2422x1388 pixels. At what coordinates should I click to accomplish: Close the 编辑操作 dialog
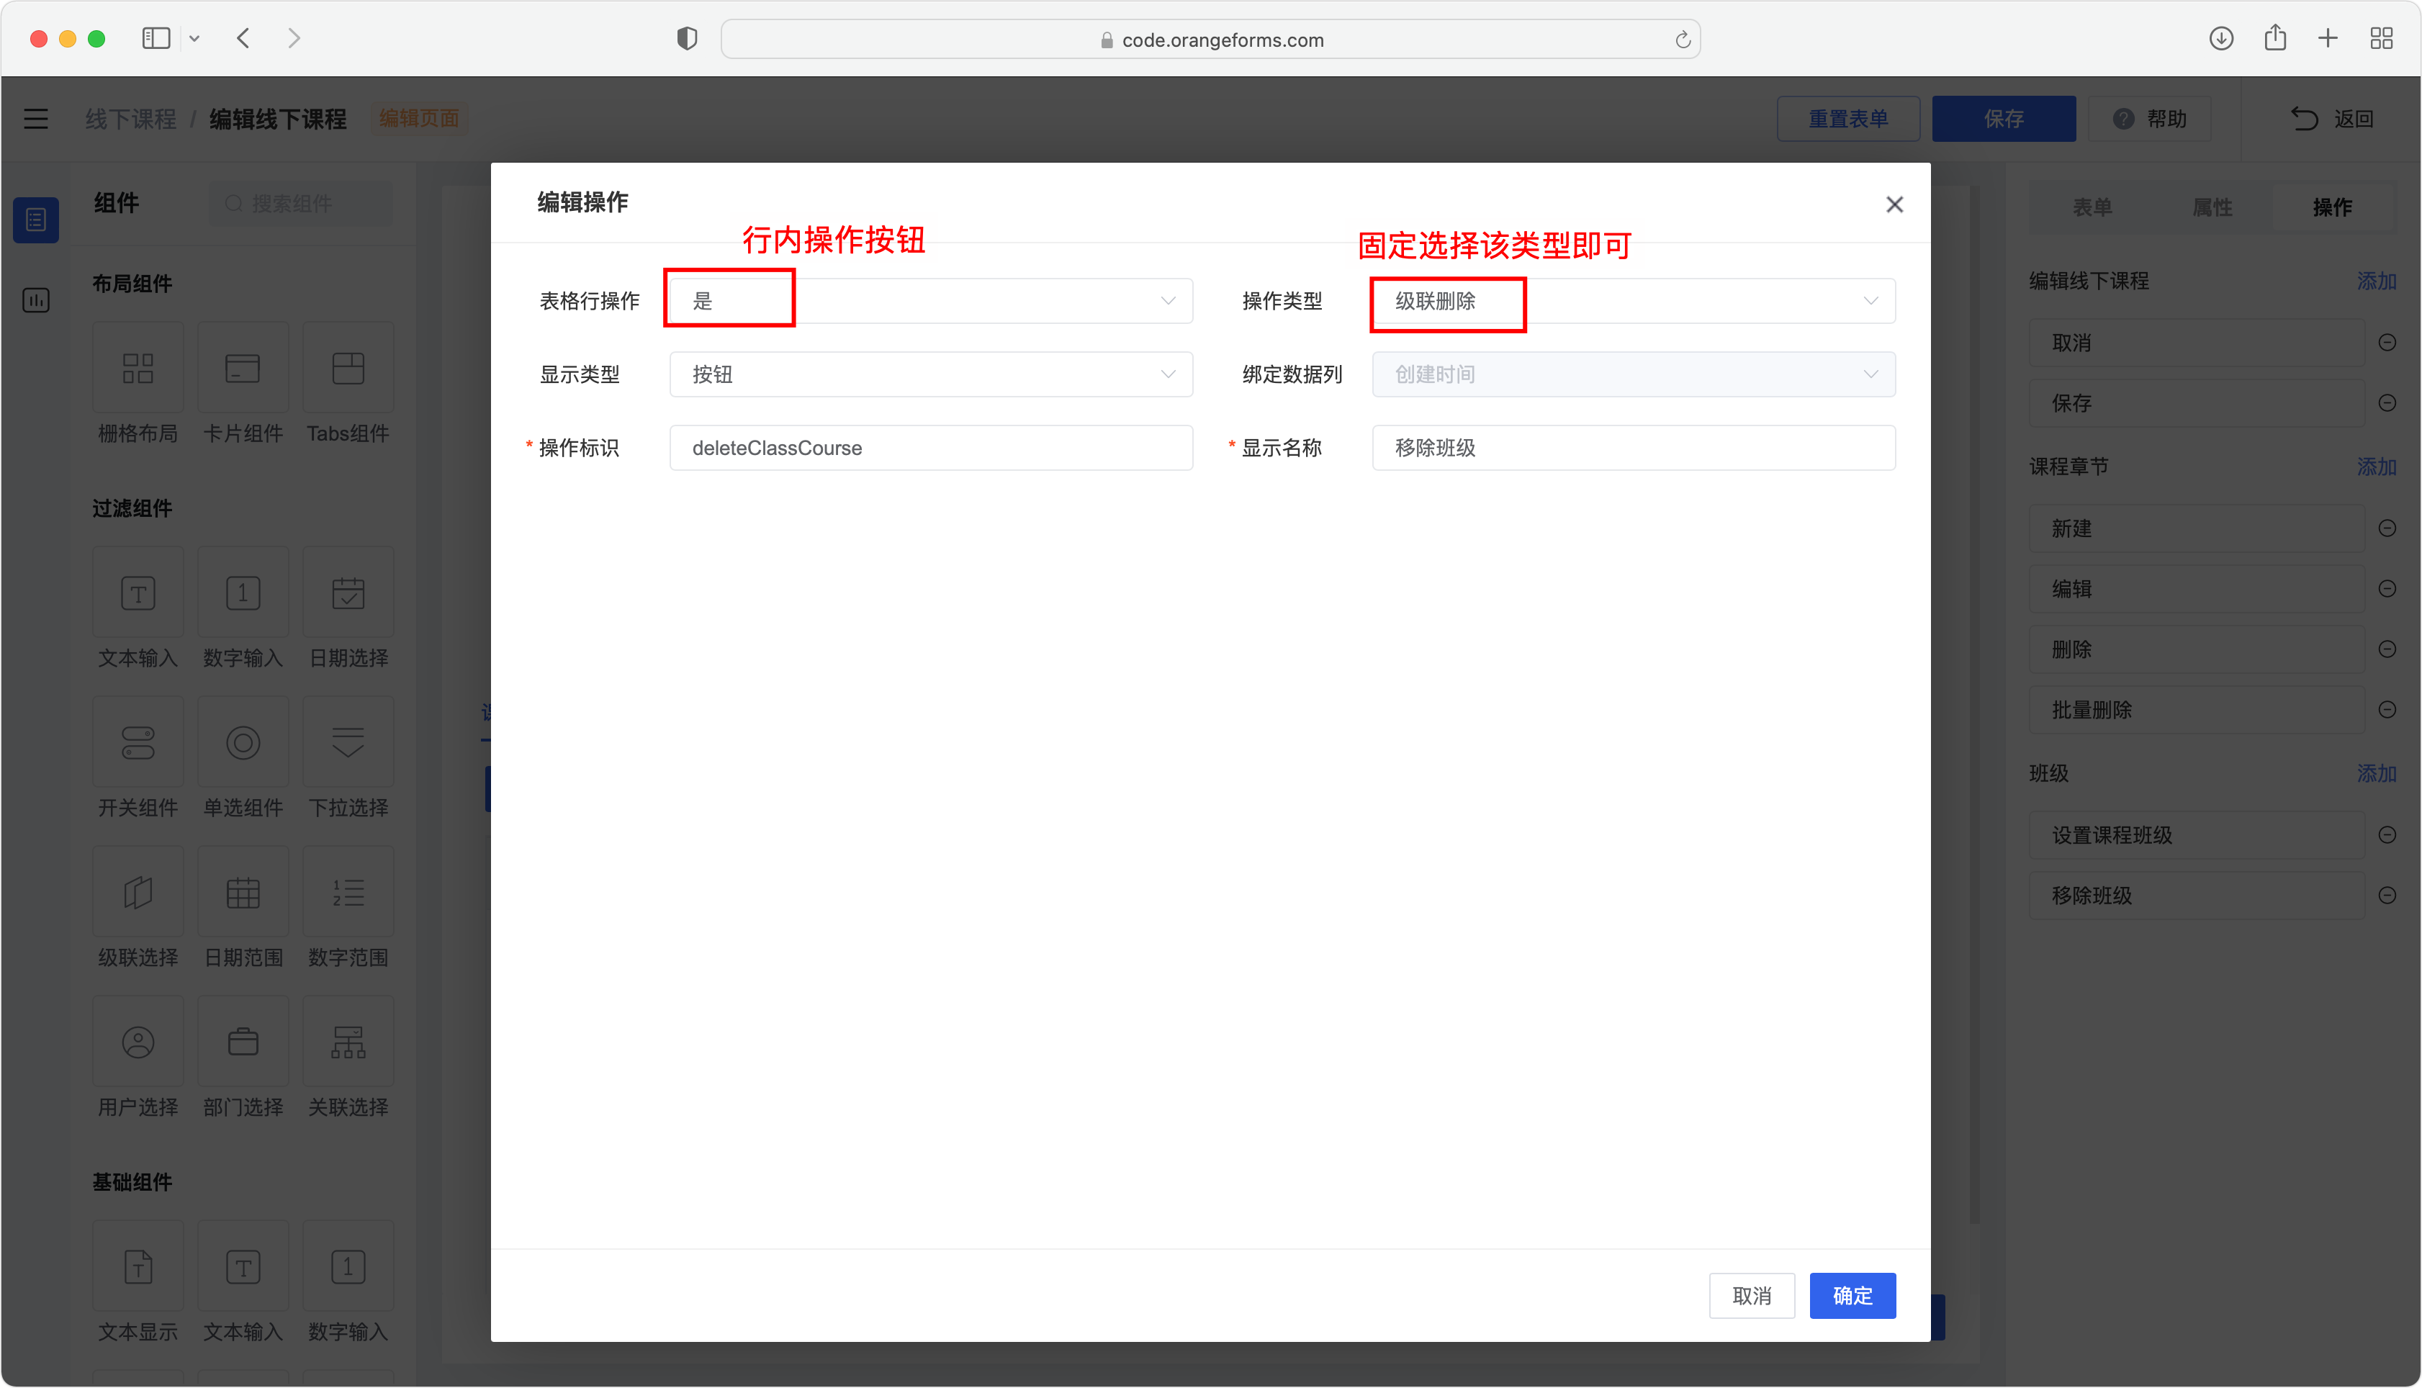tap(1894, 204)
